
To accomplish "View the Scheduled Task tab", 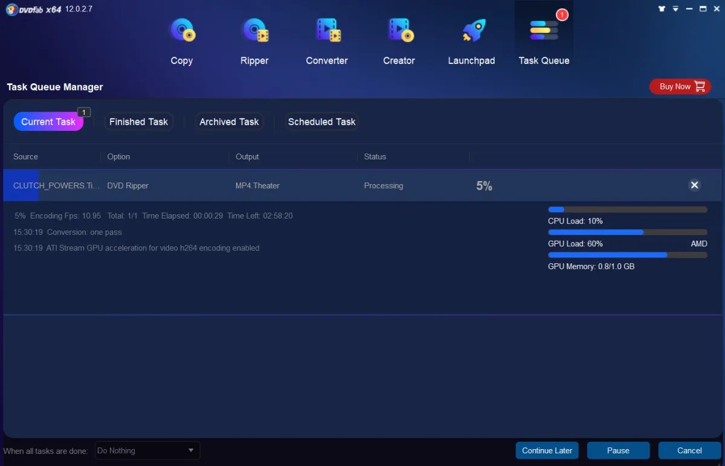I will coord(321,121).
